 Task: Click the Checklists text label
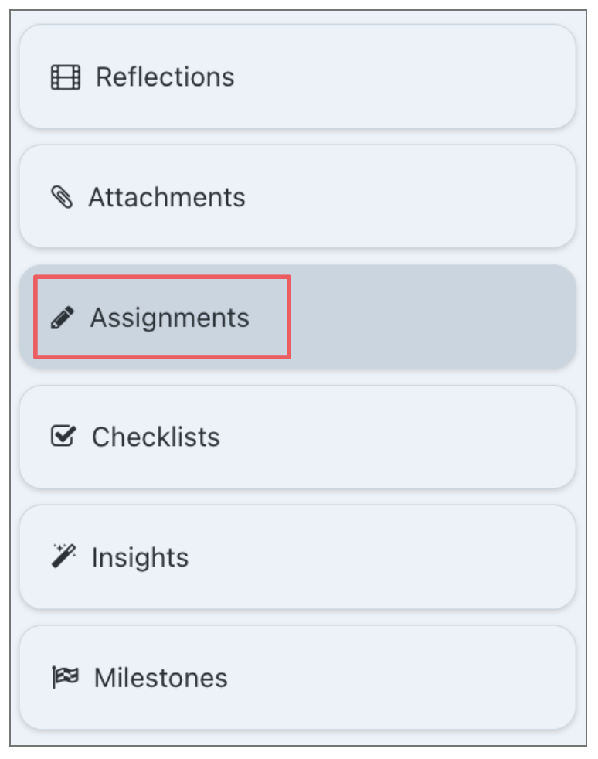[156, 437]
